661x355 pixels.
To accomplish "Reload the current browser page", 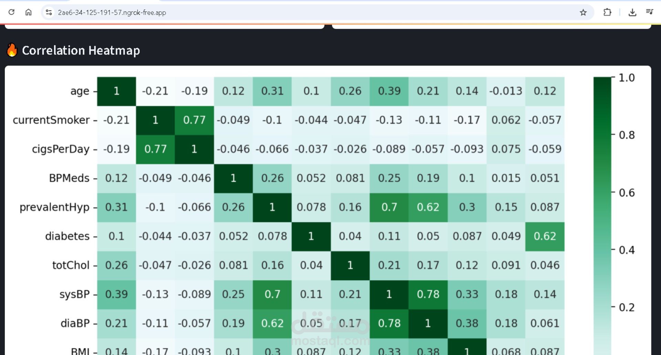I will click(x=11, y=12).
